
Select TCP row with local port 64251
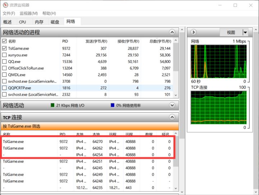pyautogui.click(x=87, y=161)
